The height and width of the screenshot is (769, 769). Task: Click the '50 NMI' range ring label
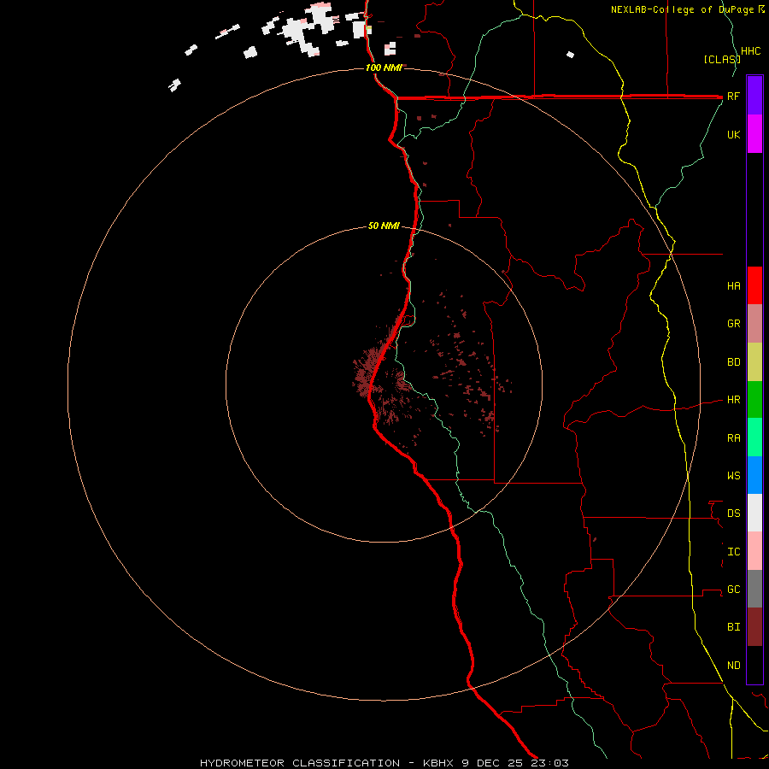click(384, 226)
